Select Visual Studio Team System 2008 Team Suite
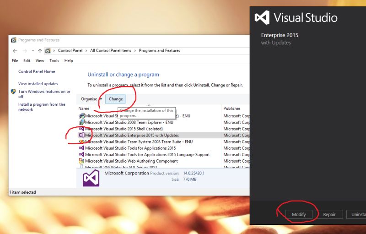 coord(139,141)
